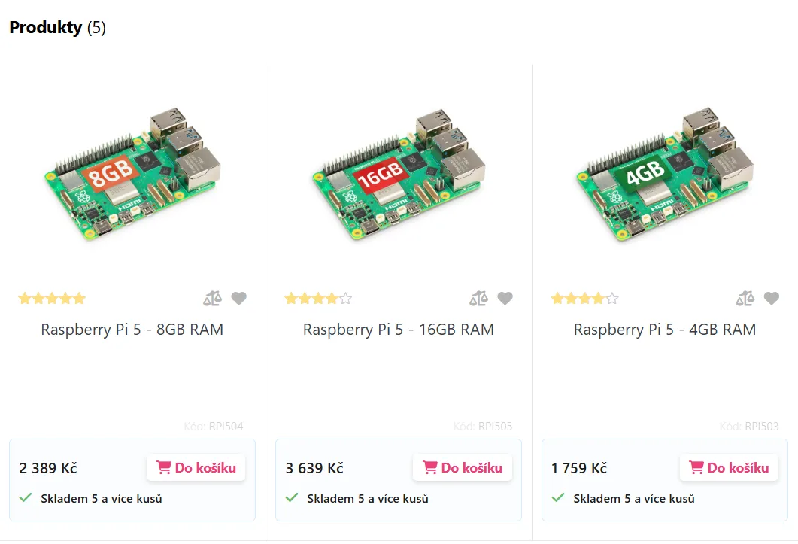This screenshot has width=798, height=544.
Task: Click product code RPI505 text
Action: click(495, 427)
